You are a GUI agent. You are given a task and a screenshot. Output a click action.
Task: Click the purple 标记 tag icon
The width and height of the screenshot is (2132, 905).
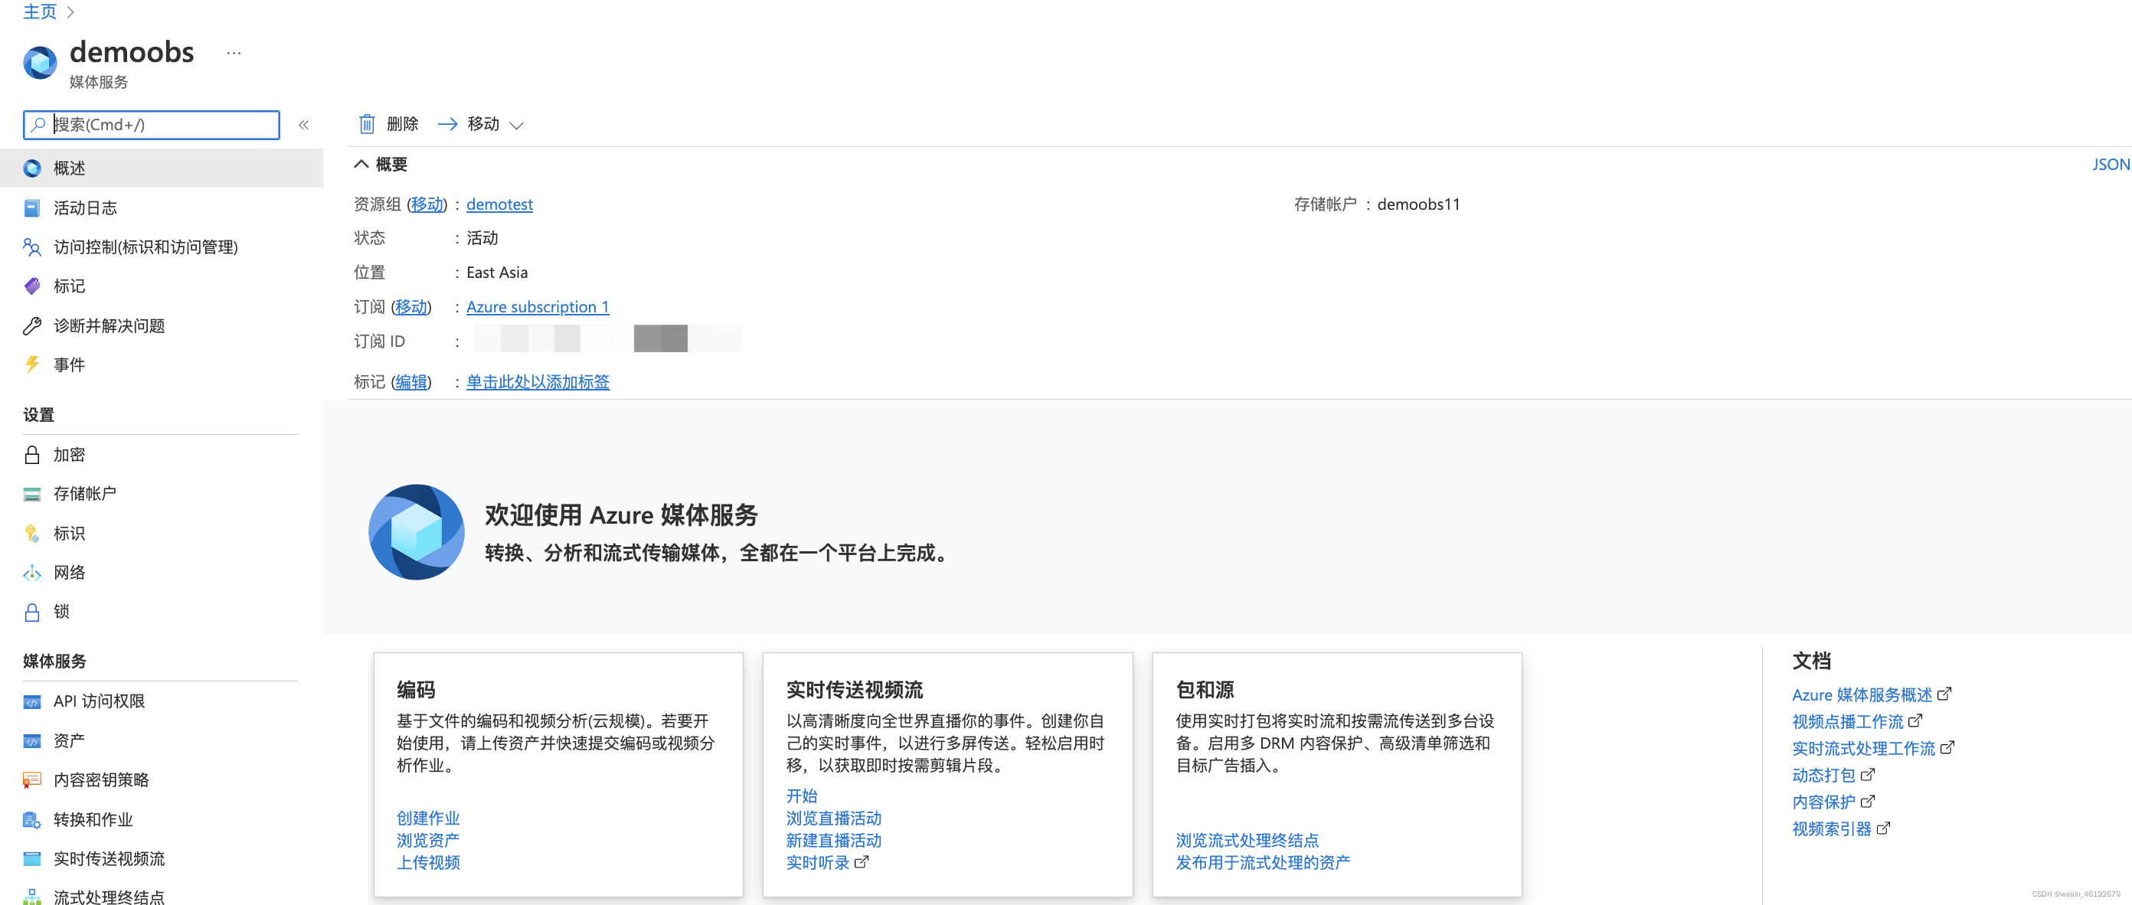pyautogui.click(x=32, y=286)
